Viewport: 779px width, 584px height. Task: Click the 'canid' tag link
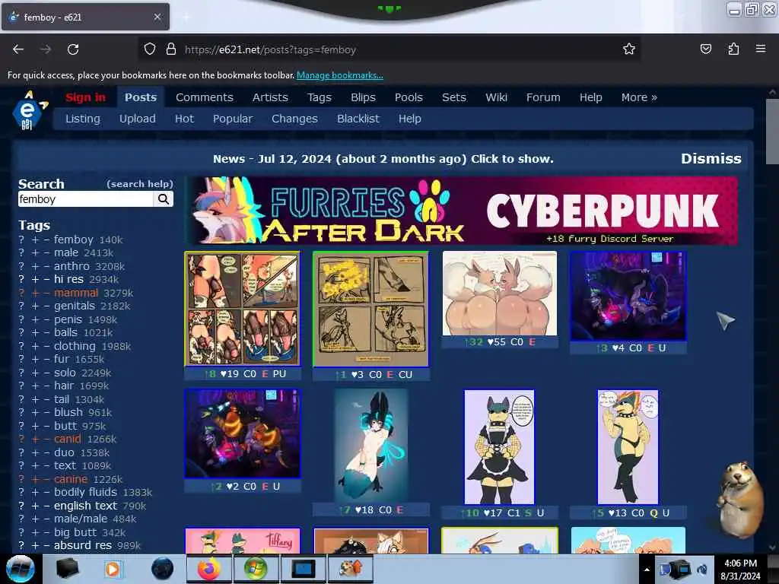(67, 439)
